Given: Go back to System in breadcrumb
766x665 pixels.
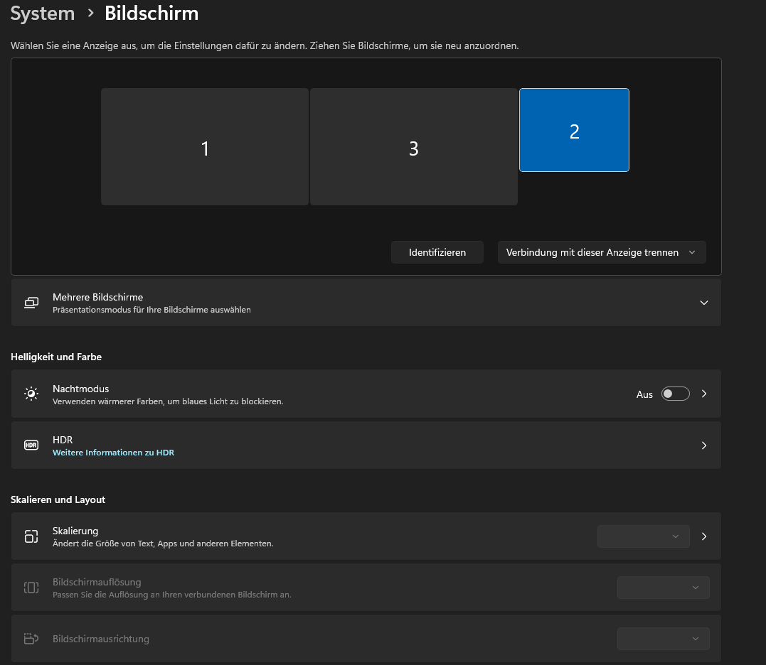Looking at the screenshot, I should [43, 13].
